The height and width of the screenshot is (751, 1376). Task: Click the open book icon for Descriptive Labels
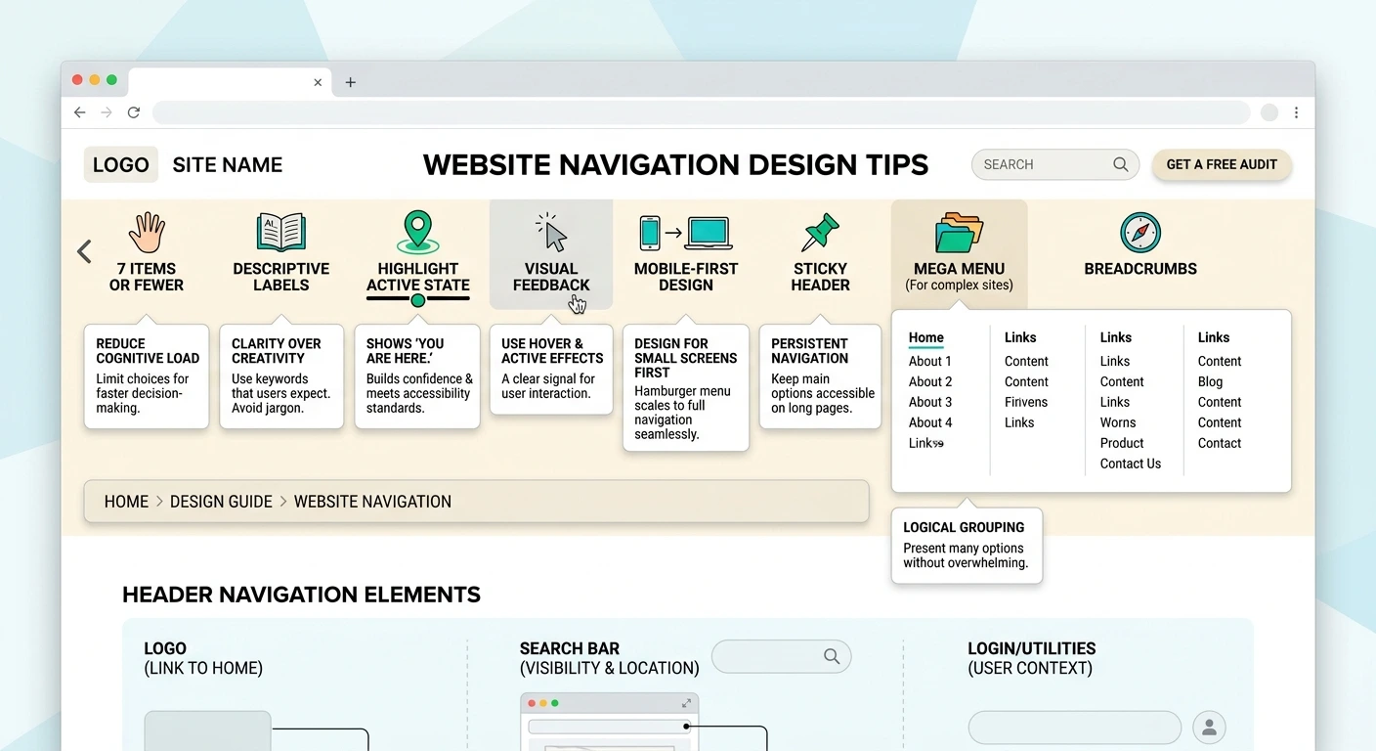281,233
